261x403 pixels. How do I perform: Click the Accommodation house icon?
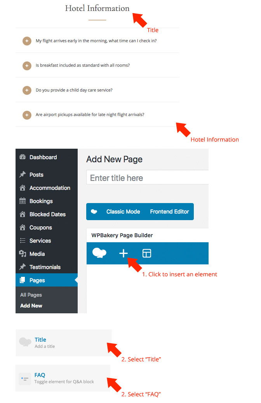click(x=23, y=188)
